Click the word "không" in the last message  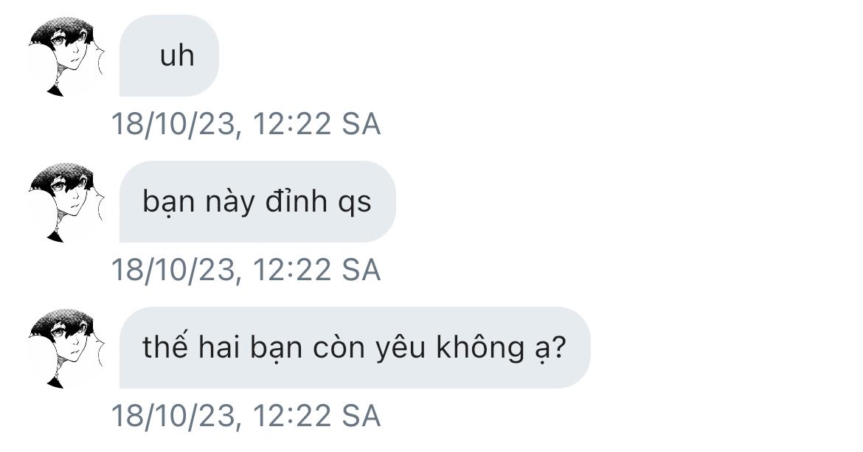480,347
